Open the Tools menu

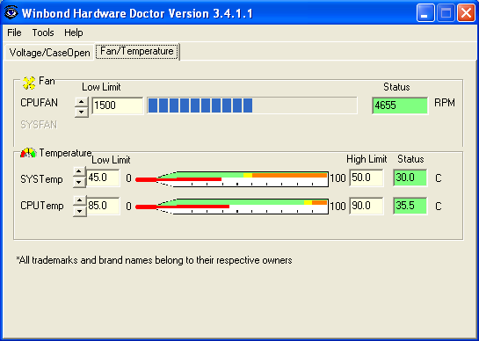(43, 33)
